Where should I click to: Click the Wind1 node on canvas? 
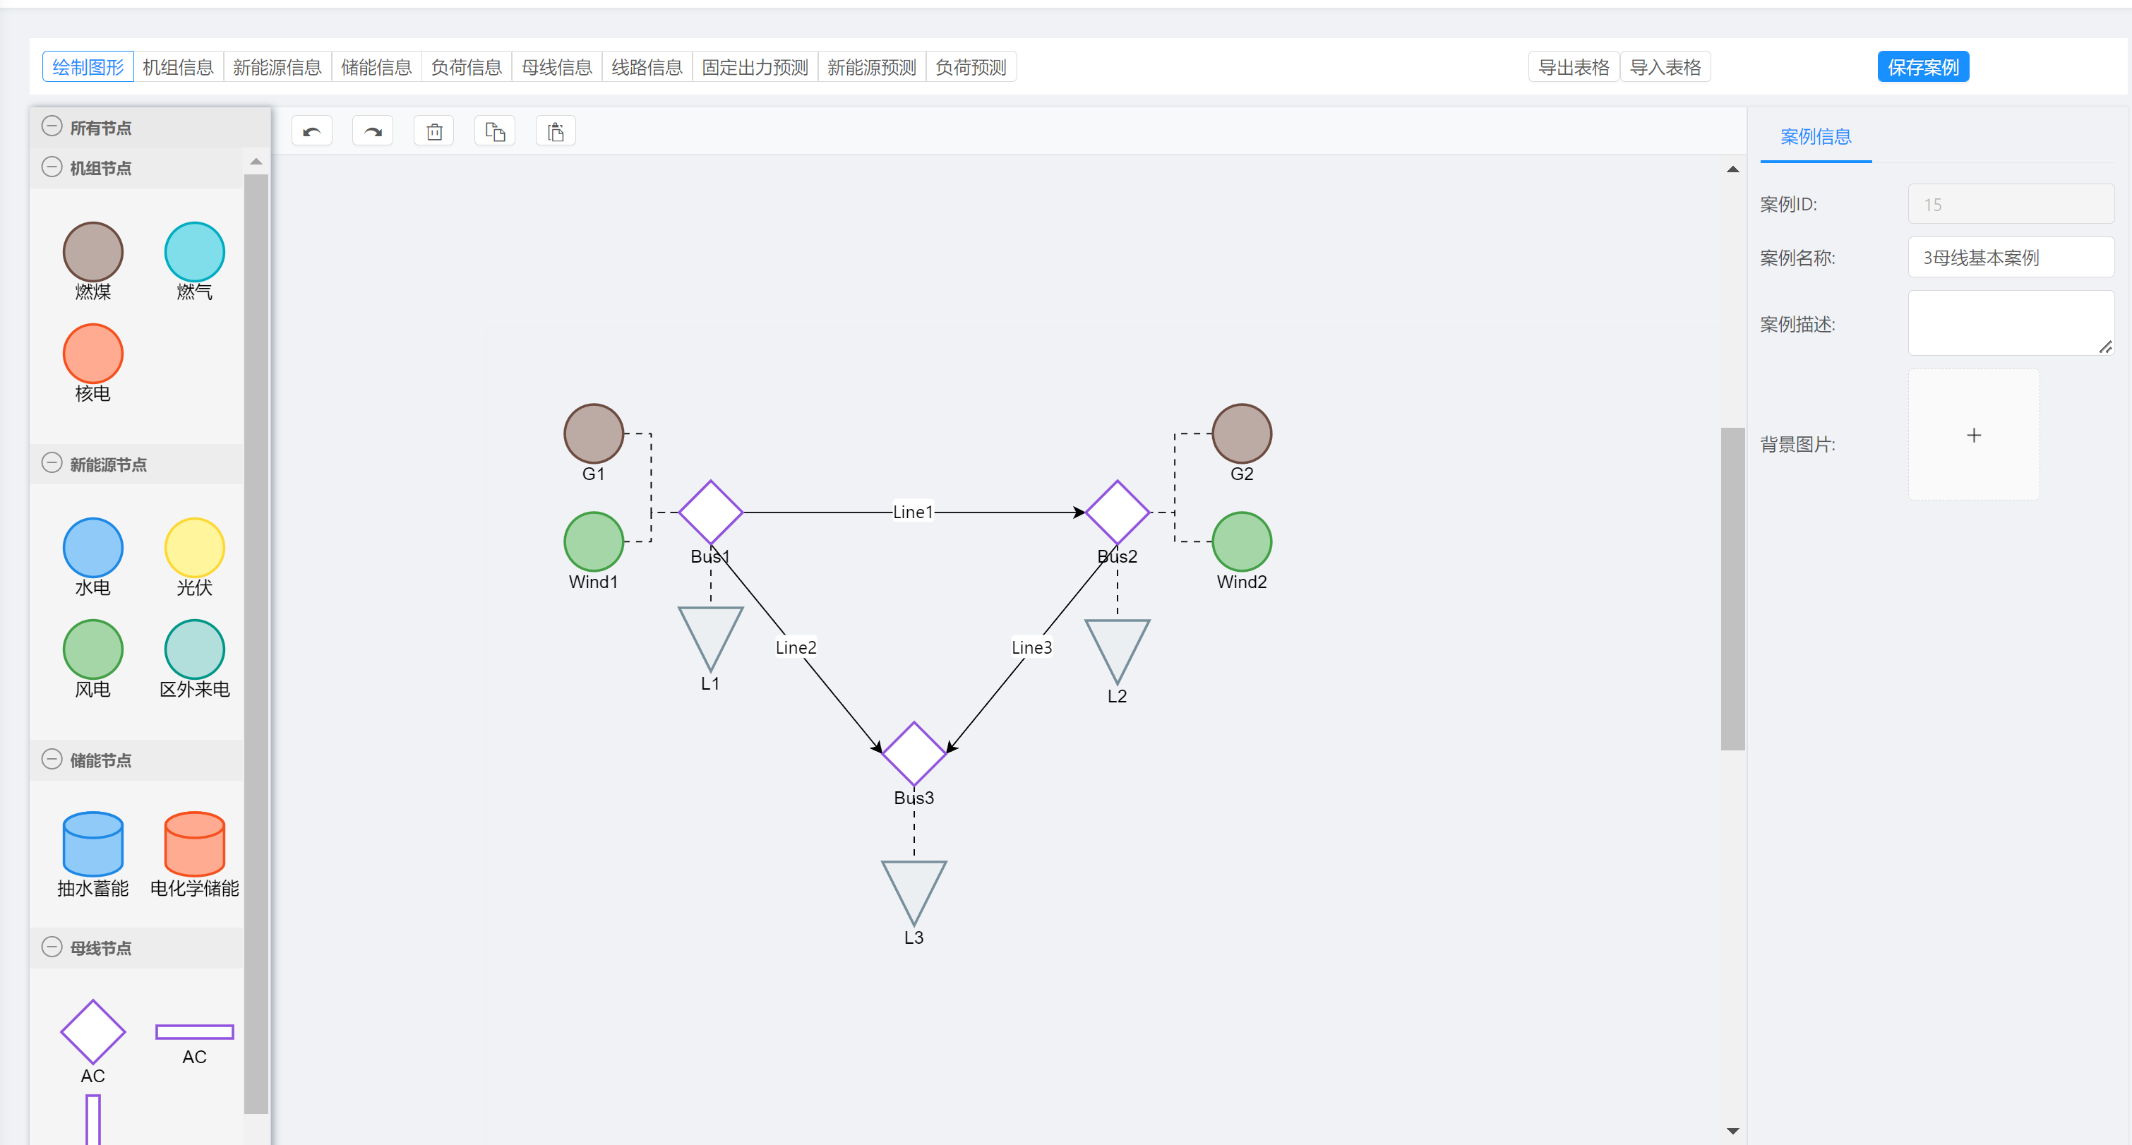click(x=594, y=542)
